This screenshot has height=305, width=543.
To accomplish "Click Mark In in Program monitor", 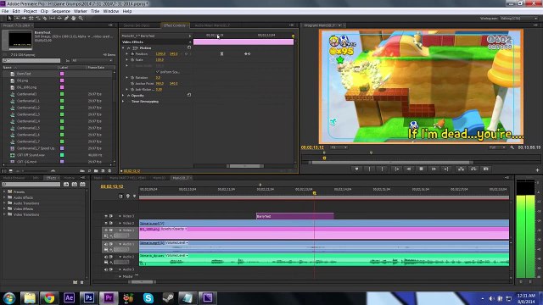I will 370,169.
